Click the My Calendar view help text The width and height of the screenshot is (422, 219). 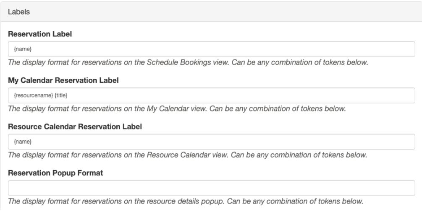tap(176, 109)
